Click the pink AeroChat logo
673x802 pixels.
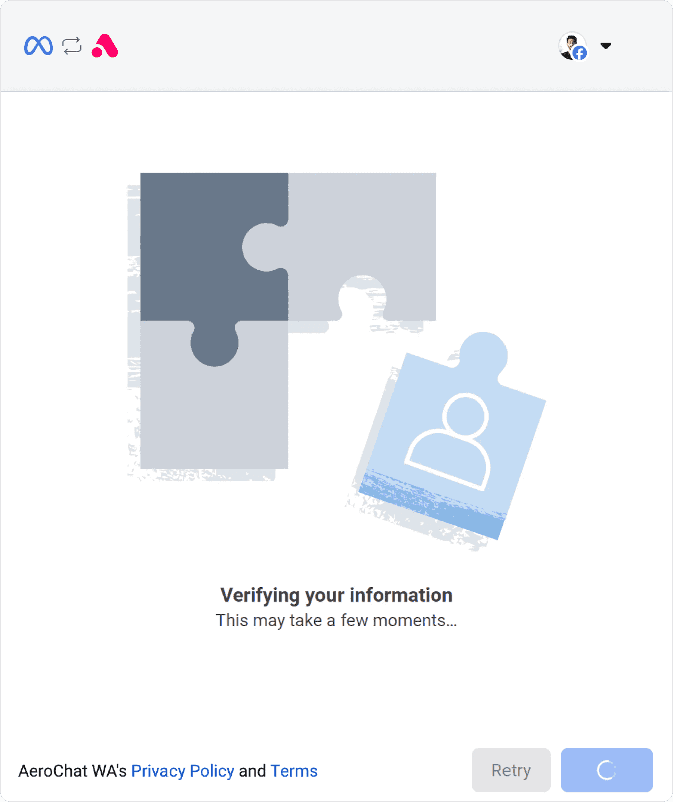[x=105, y=46]
